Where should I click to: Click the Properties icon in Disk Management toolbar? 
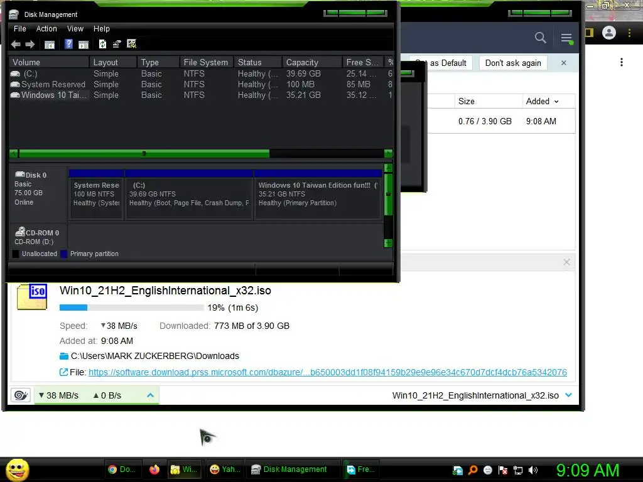coord(117,44)
